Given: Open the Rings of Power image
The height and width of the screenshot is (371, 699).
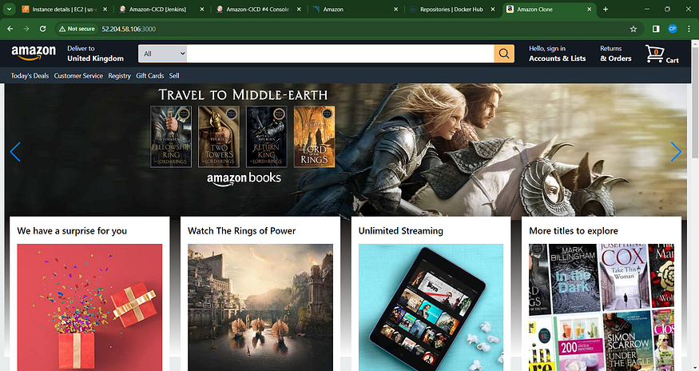Looking at the screenshot, I should 260,307.
